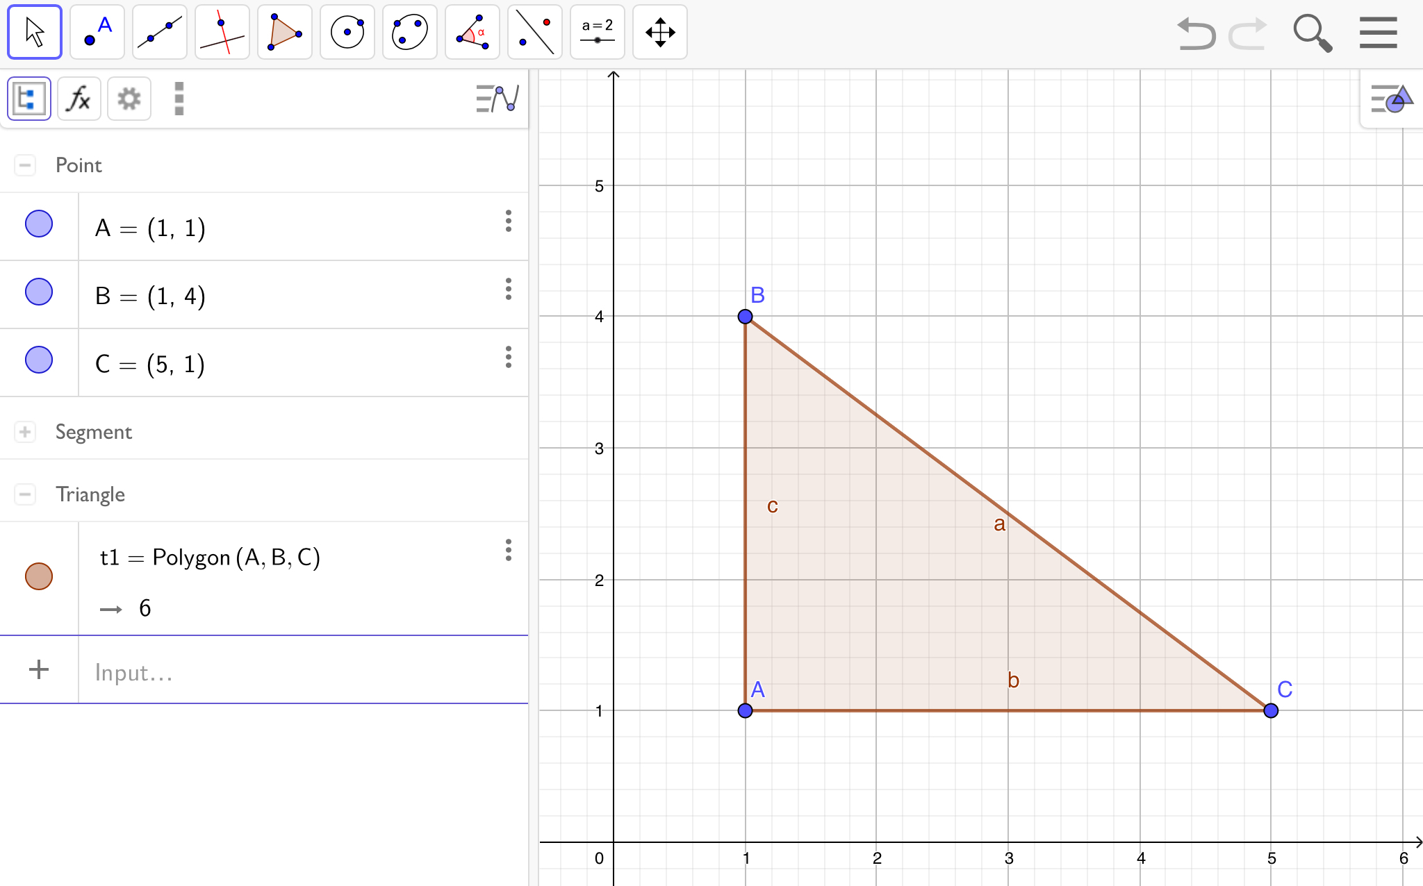Toggle visibility of point C

click(39, 360)
